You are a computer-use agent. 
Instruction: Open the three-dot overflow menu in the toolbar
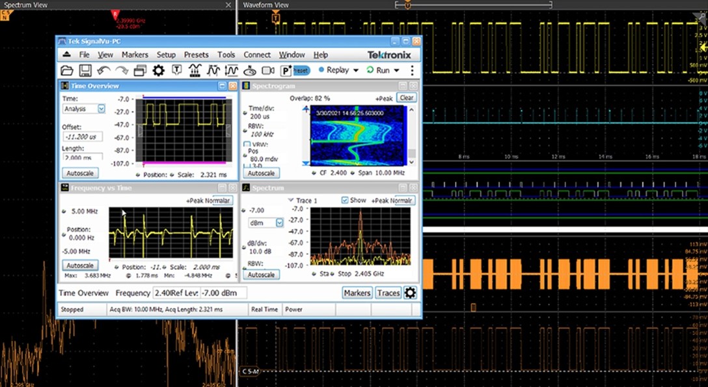click(411, 70)
